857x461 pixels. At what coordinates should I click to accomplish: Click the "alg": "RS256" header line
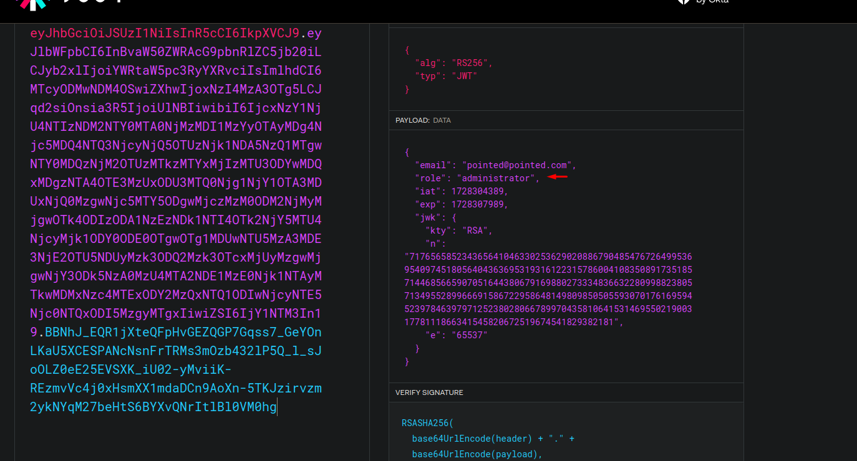454,63
